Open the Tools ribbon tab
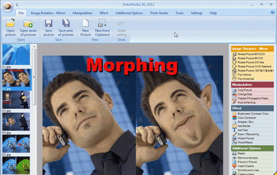This screenshot has width=277, height=175. 179,13
